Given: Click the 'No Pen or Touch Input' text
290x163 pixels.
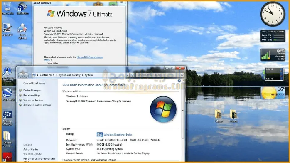Looking at the screenshot, I should click(x=123, y=153).
